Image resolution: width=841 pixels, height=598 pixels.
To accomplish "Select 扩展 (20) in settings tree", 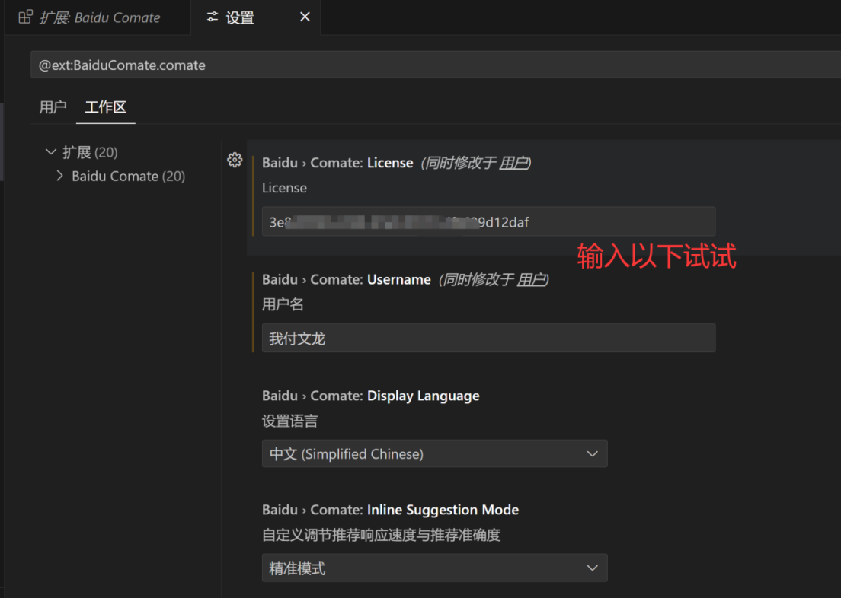I will 90,152.
